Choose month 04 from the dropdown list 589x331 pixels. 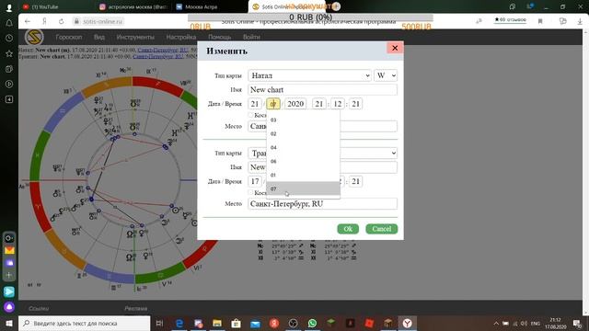coord(303,147)
